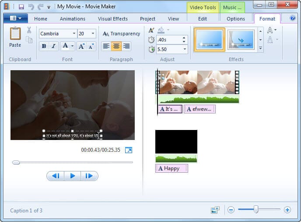Toggle Italic text formatting
The height and width of the screenshot is (222, 301).
(x=53, y=46)
